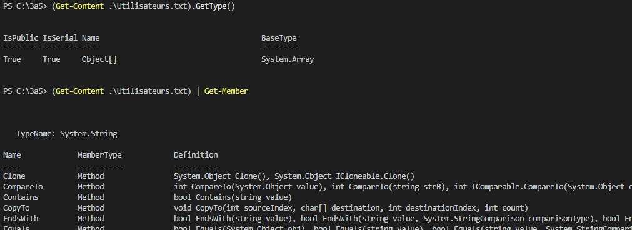Select the CopyTo method name
The width and height of the screenshot is (632, 230).
pyautogui.click(x=16, y=208)
